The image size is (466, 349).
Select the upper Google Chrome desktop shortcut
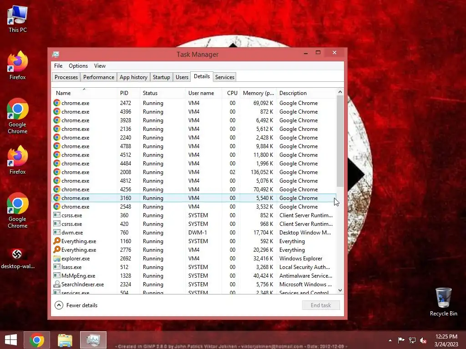(18, 116)
